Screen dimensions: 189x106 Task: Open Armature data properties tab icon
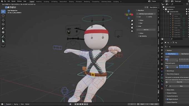tap(162, 78)
